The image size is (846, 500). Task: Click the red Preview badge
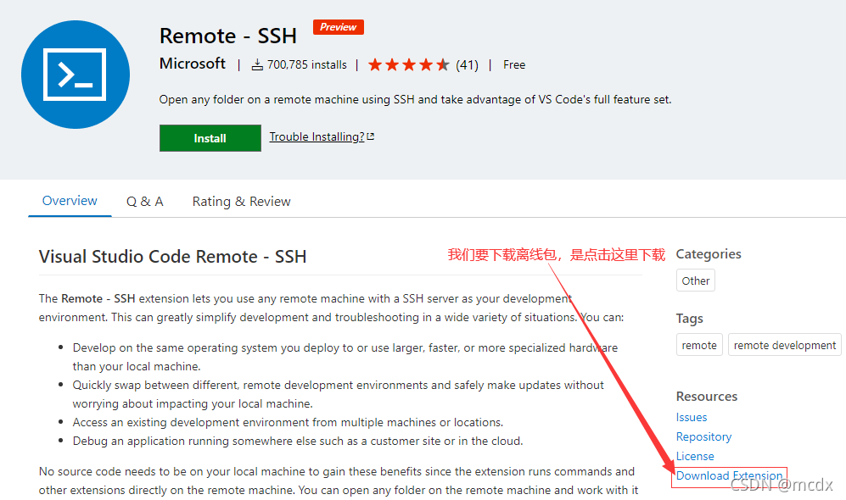click(339, 27)
